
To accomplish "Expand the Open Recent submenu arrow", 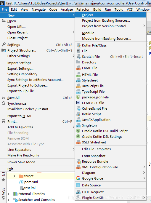I will tap(73, 32).
